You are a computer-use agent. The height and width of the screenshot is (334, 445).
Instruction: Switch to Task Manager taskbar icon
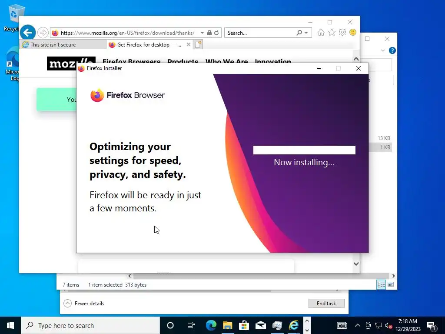tap(277, 325)
